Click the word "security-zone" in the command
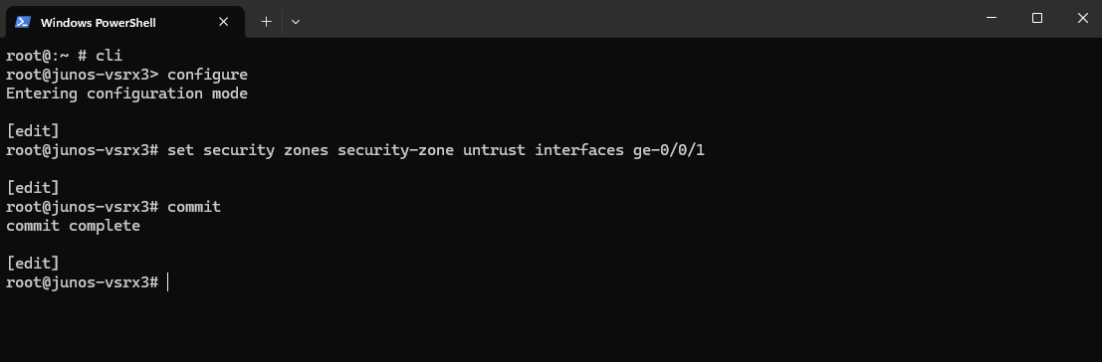This screenshot has width=1102, height=362. pyautogui.click(x=395, y=150)
